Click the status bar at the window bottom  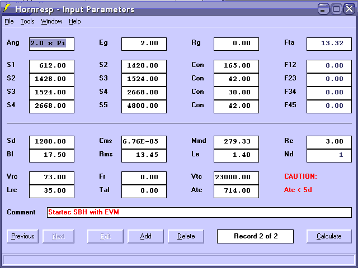179,260
